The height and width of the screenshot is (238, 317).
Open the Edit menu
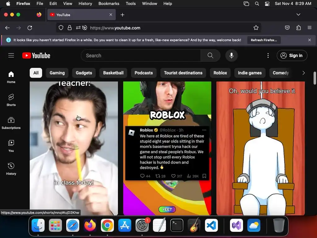coord(53,4)
